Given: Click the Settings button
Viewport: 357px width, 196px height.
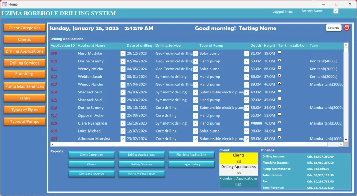Looking at the screenshot, I should (333, 28).
